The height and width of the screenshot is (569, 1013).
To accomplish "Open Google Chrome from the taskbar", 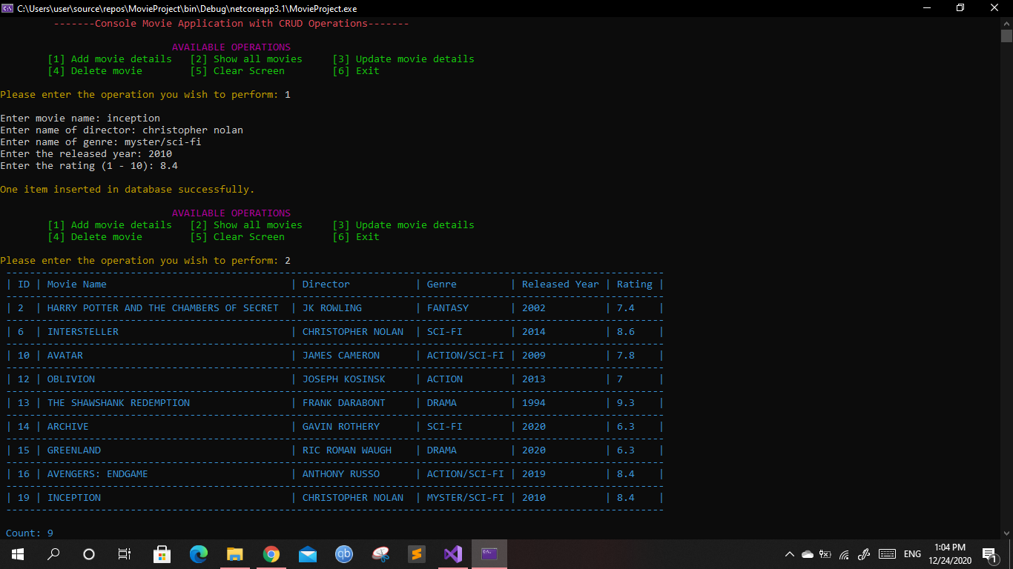I will pyautogui.click(x=271, y=553).
